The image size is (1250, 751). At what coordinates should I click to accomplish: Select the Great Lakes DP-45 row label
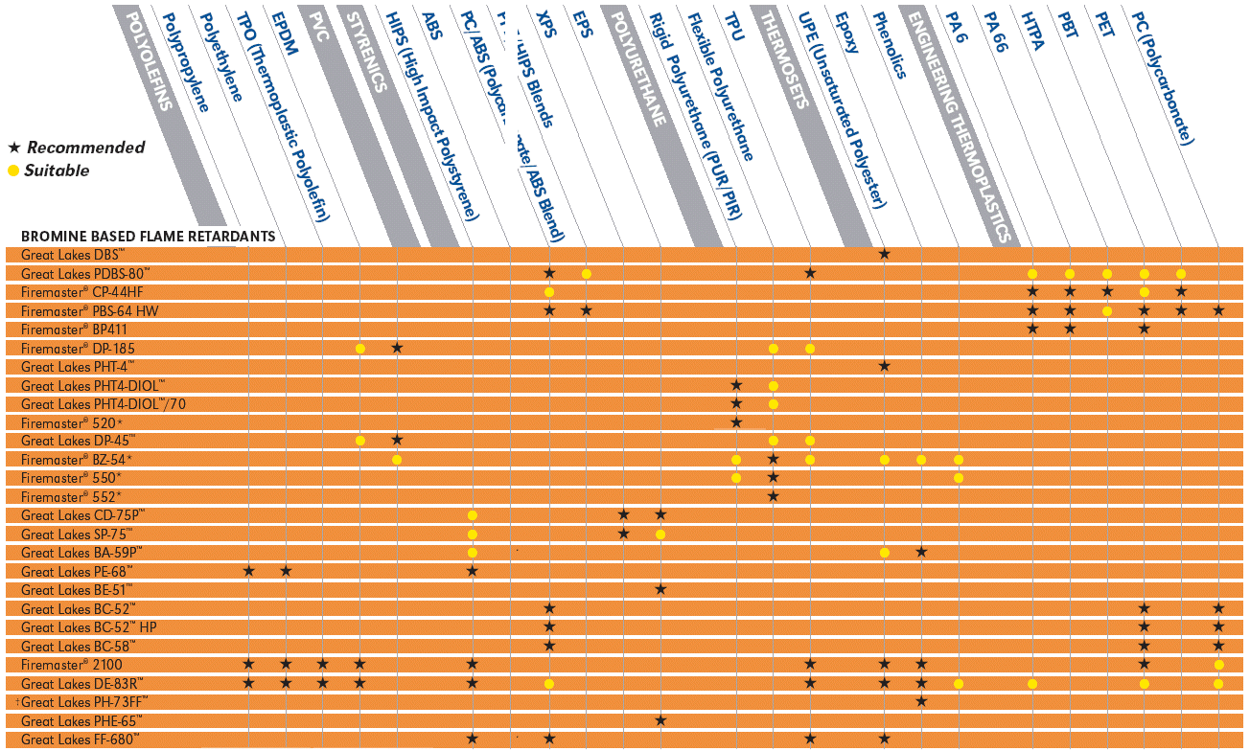click(79, 442)
